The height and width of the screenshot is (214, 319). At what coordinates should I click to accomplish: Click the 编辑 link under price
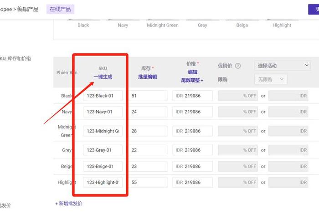pos(193,72)
